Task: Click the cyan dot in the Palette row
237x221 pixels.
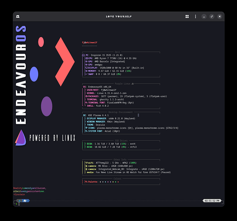Action: point(105,182)
